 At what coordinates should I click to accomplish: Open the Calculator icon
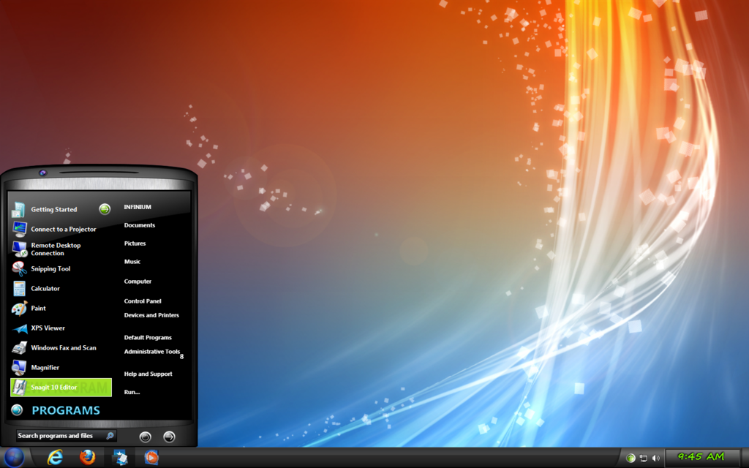(x=19, y=288)
